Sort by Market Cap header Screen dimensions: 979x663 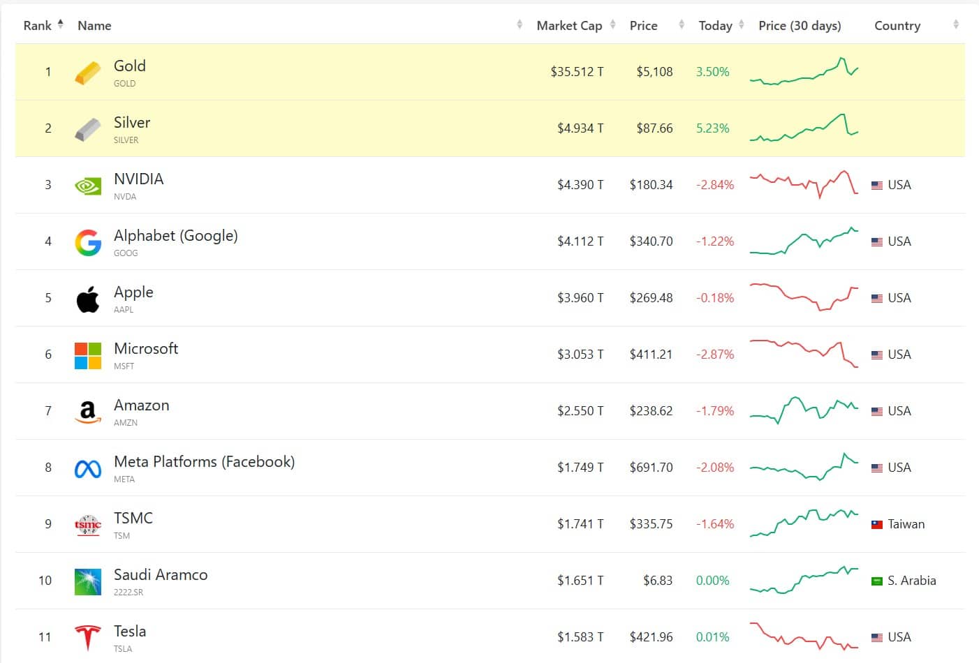click(575, 25)
